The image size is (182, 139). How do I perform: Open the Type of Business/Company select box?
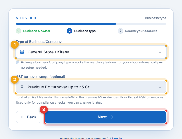(x=91, y=52)
